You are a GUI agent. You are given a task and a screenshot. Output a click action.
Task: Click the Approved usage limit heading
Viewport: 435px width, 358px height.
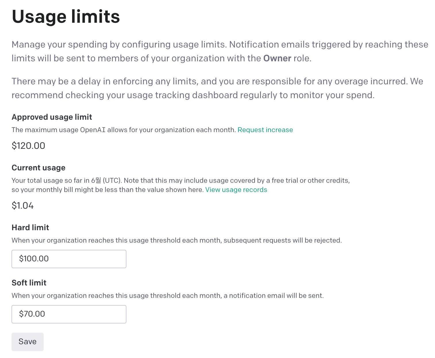coord(52,117)
